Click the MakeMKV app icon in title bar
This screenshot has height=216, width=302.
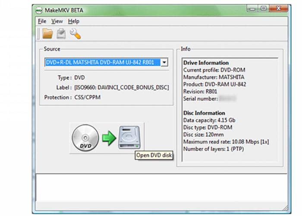39,10
